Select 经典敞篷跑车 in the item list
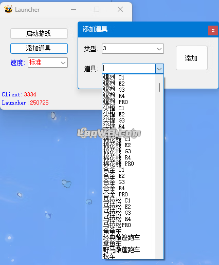This screenshot has height=265, width=219. [x=129, y=237]
